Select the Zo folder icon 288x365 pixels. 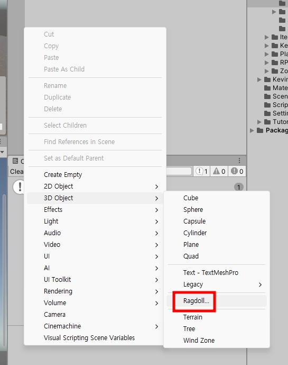coord(275,71)
